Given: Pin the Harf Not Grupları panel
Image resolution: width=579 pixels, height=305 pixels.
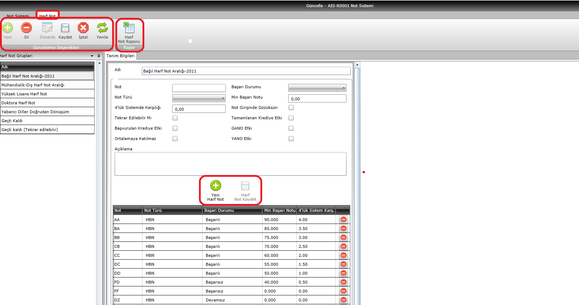Looking at the screenshot, I should (99, 56).
